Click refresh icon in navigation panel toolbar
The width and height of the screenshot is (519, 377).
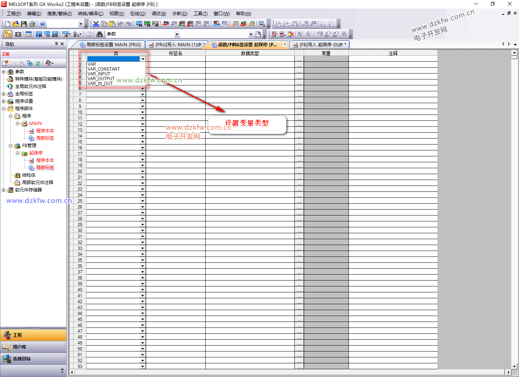pos(38,63)
